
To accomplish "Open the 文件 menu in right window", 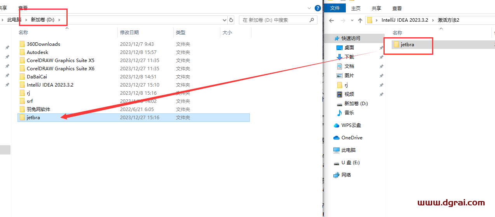I will click(x=335, y=8).
